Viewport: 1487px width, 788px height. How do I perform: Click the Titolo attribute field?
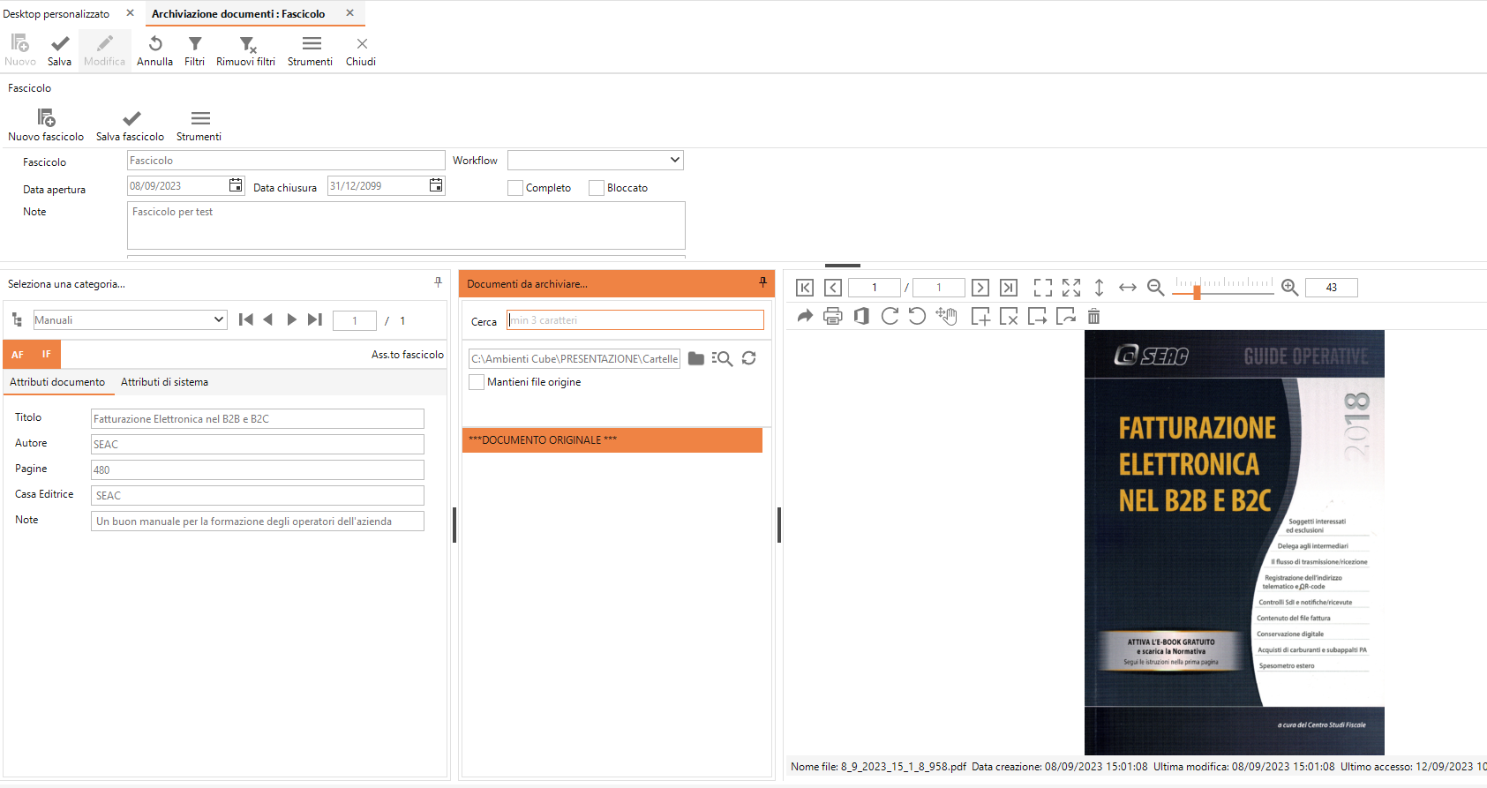tap(258, 418)
